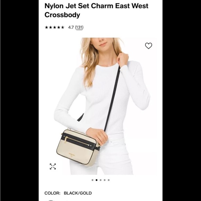Add item to favorites with heart icon

tap(148, 46)
